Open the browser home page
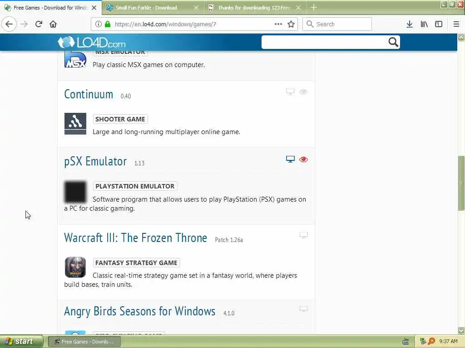This screenshot has width=465, height=348. click(x=53, y=24)
